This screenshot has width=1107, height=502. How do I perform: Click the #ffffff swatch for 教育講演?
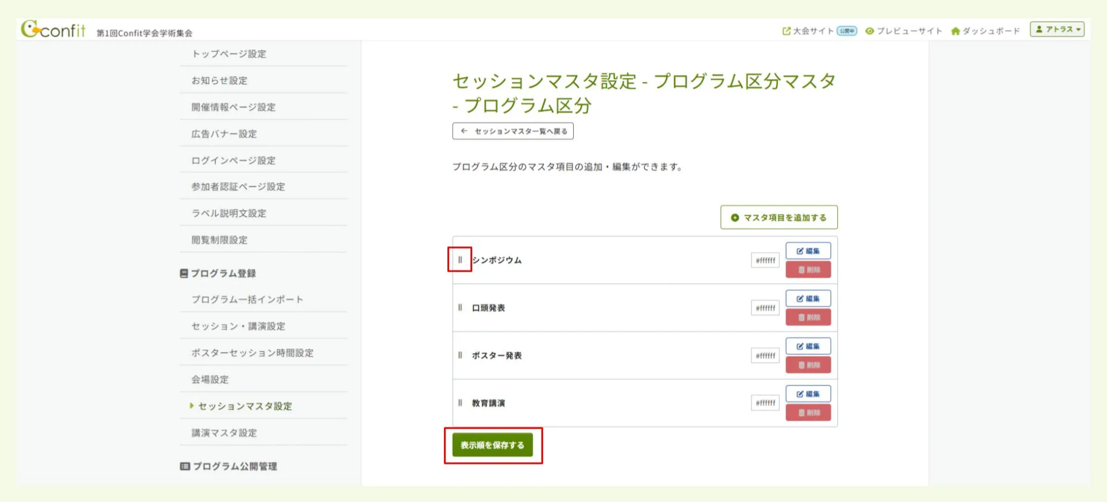[x=765, y=403]
